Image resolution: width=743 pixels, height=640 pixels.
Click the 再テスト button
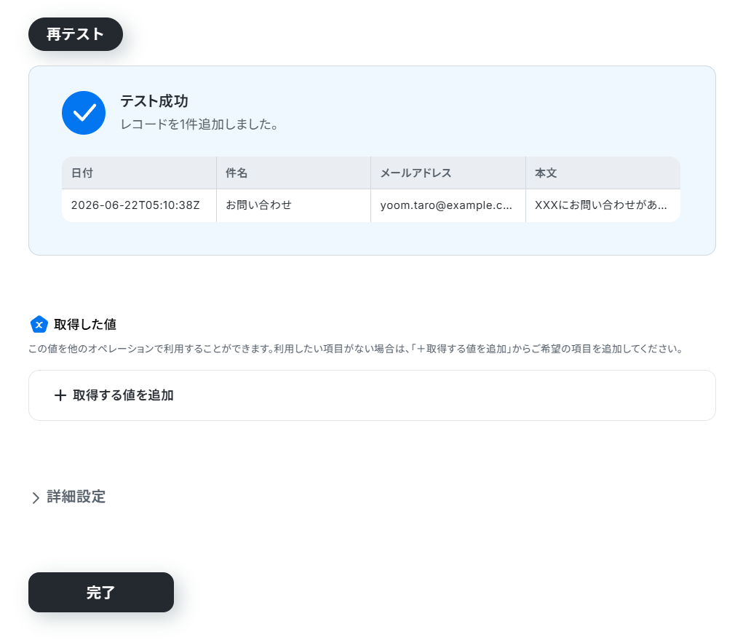[x=76, y=34]
